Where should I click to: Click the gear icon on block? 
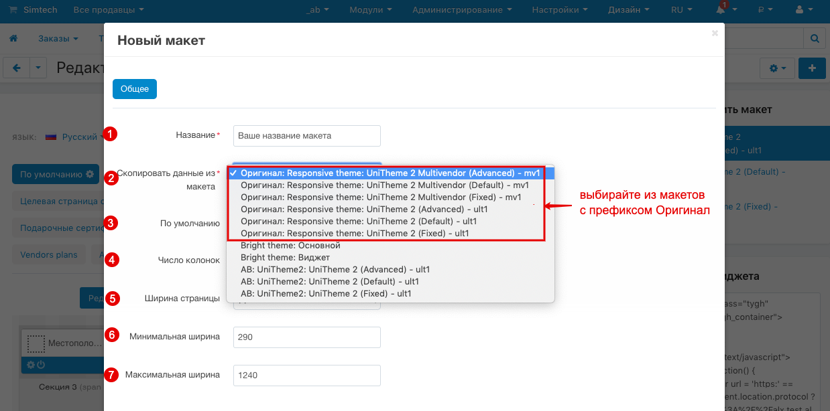pos(30,365)
